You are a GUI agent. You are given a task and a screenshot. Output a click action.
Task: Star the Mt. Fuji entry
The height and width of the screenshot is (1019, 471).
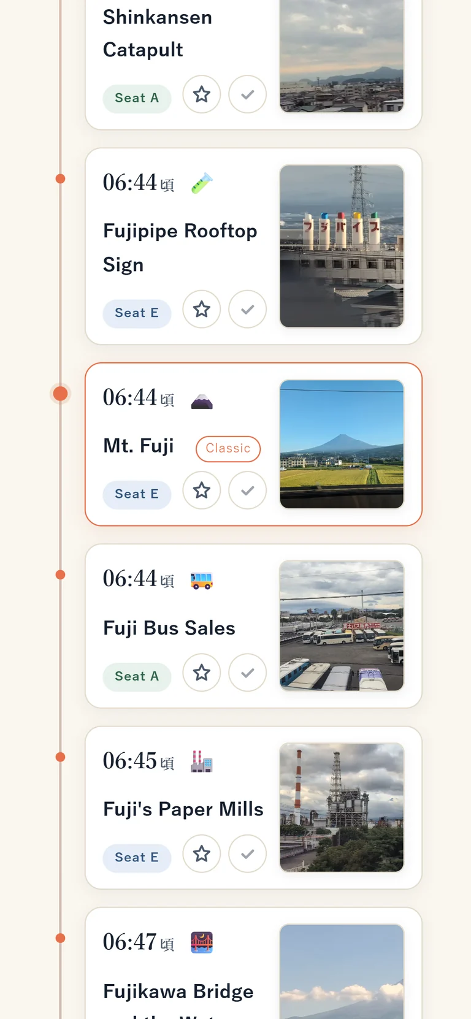(x=202, y=490)
